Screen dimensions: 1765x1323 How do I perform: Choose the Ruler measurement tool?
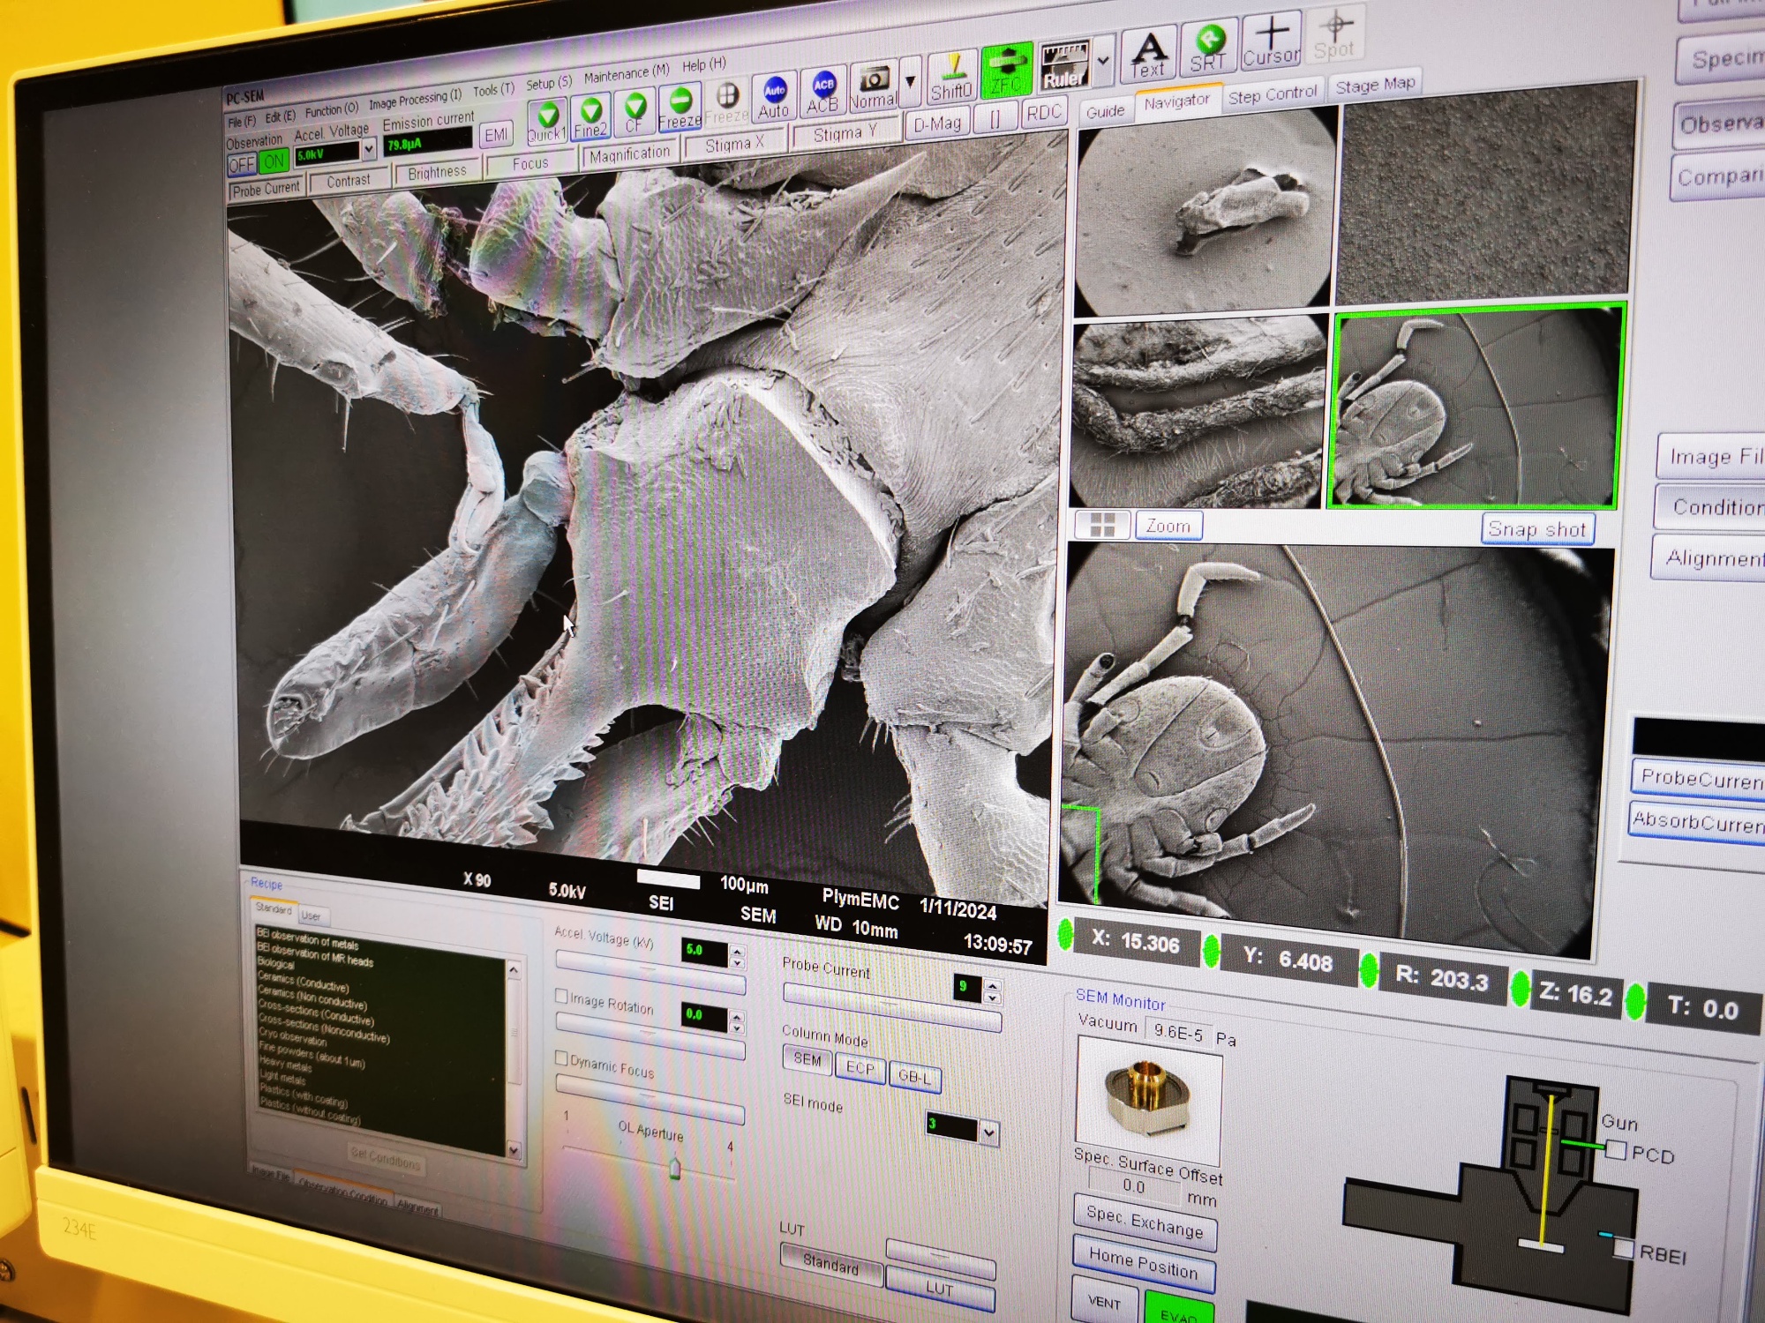(1064, 64)
